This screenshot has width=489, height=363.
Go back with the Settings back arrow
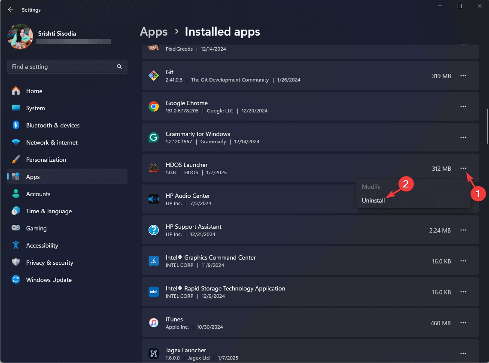click(x=11, y=10)
